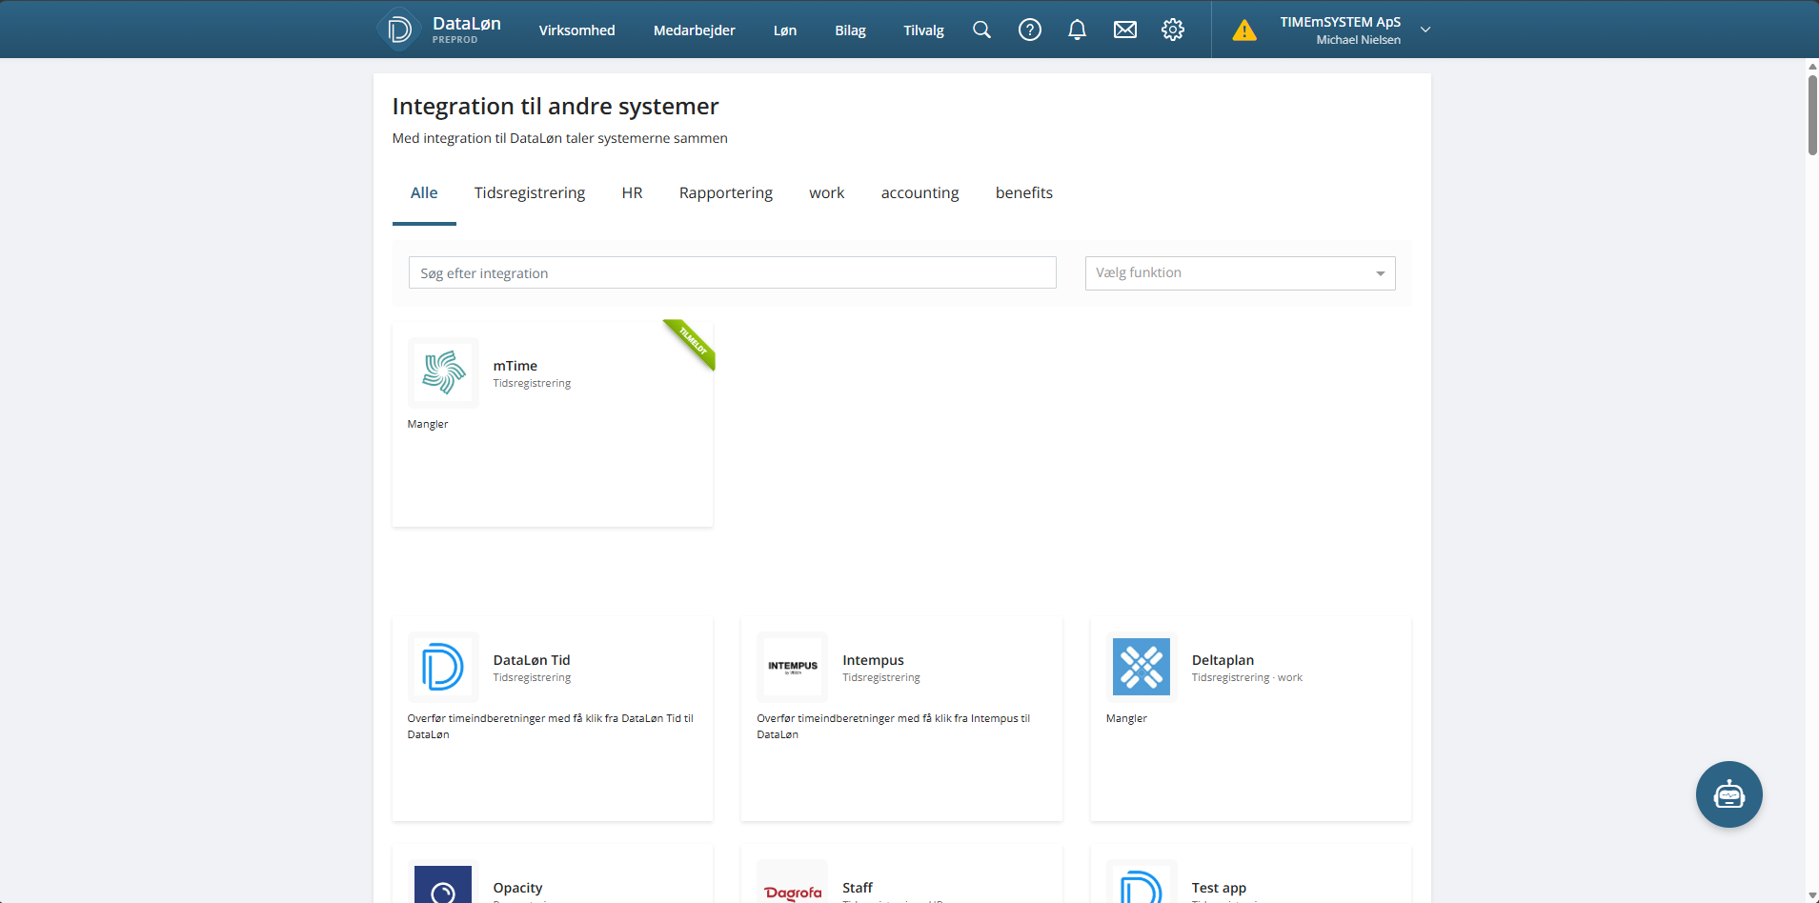1819x903 pixels.
Task: Click the DataLøn logo in header
Action: [438, 30]
